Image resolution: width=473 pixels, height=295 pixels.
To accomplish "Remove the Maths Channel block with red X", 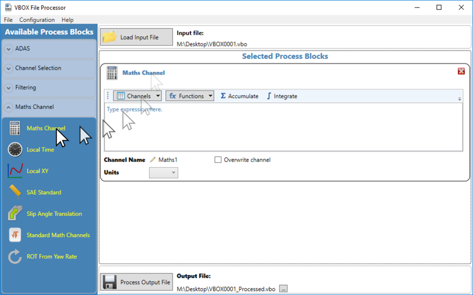I will tap(461, 71).
